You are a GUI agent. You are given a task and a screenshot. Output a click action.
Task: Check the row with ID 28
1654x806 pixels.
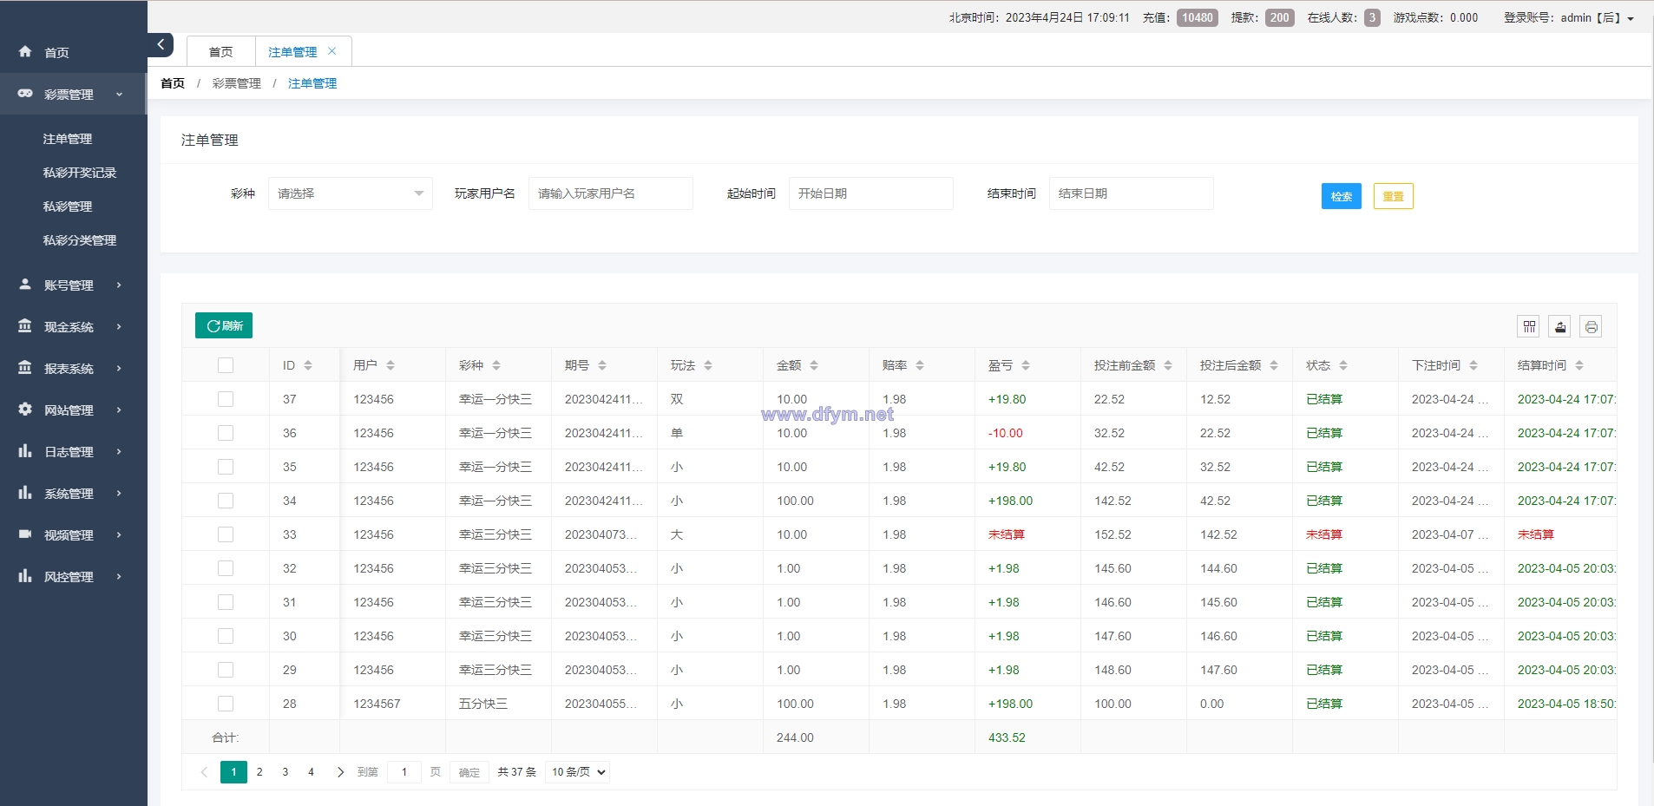coord(226,704)
